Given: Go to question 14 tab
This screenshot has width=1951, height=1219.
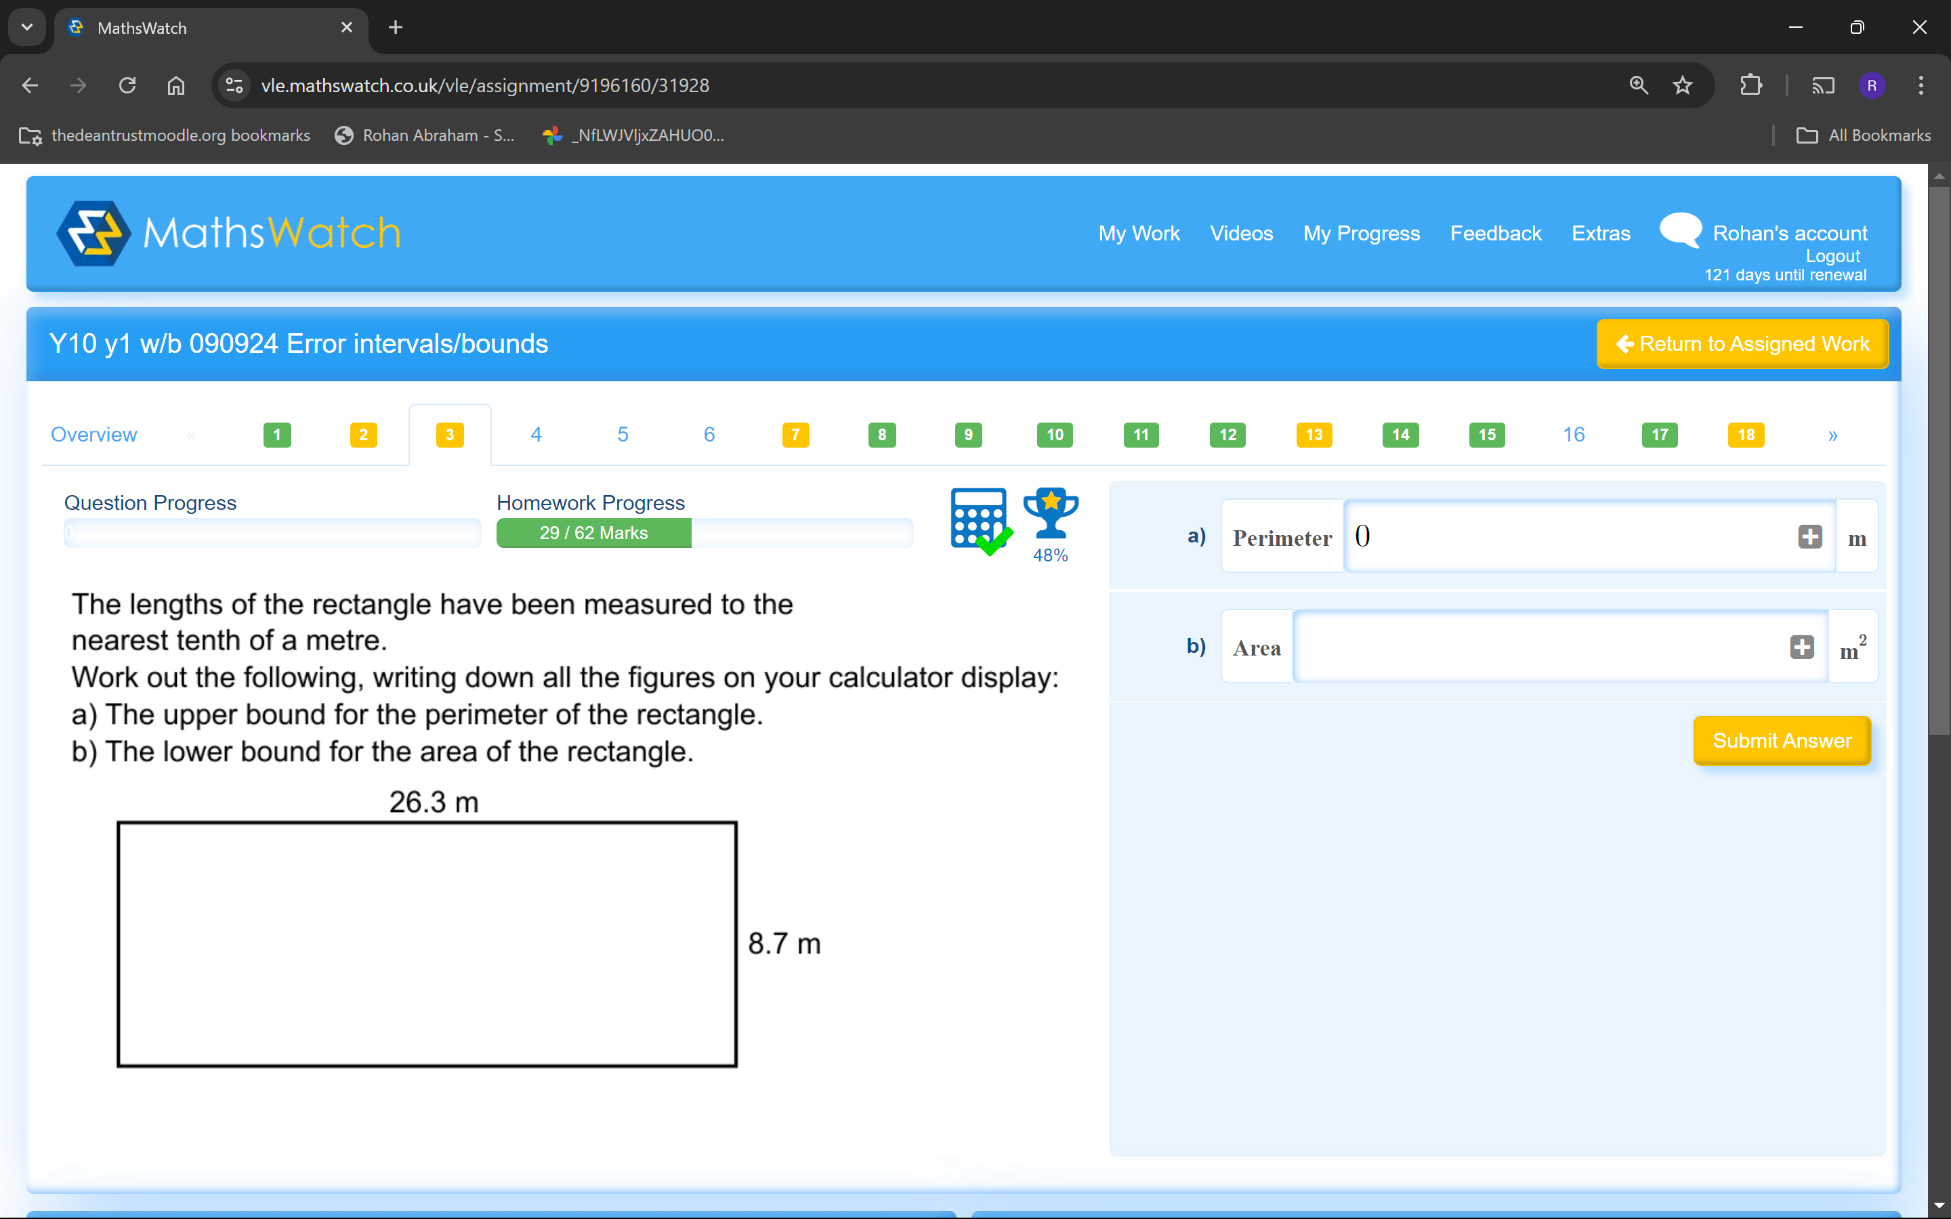Looking at the screenshot, I should point(1400,435).
